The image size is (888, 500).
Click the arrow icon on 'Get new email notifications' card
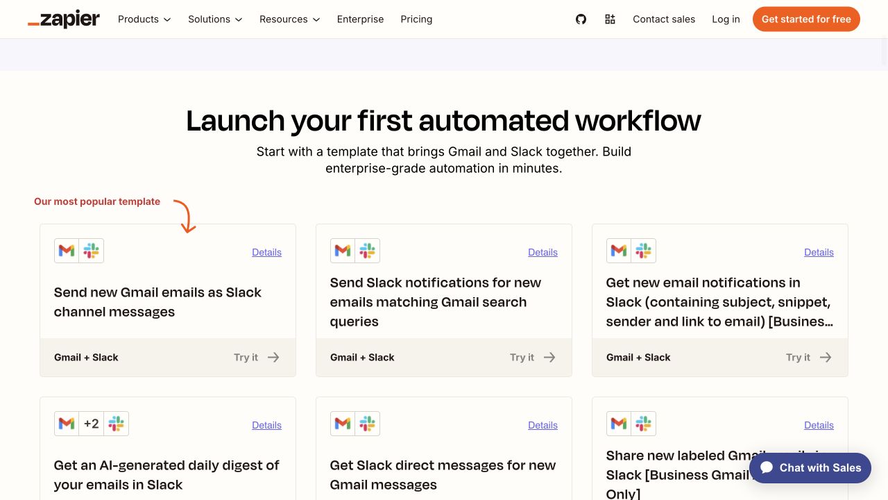click(x=826, y=358)
